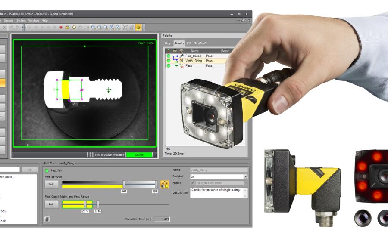Click the Name column header
This screenshot has height=241, width=388.
(x=195, y=51)
